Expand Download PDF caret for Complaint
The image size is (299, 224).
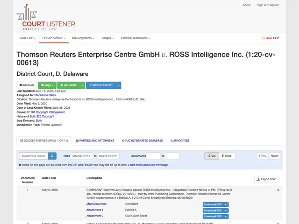(x=226, y=204)
